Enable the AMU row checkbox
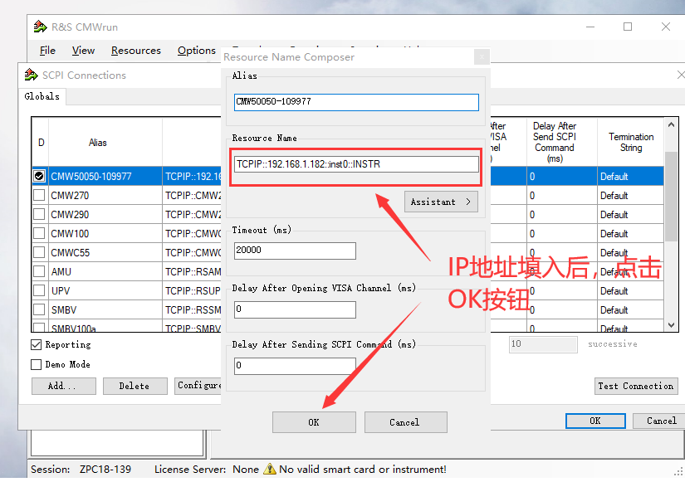685x482 pixels. point(39,271)
